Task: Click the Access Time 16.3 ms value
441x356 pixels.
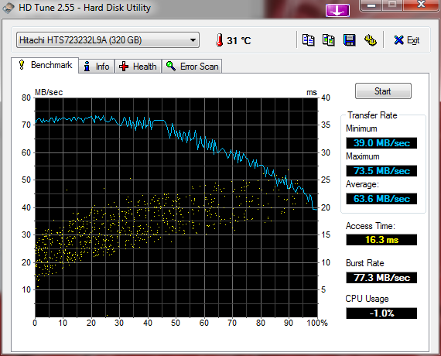Action: [x=381, y=240]
